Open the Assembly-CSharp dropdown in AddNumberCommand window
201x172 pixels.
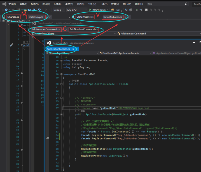point(74,34)
